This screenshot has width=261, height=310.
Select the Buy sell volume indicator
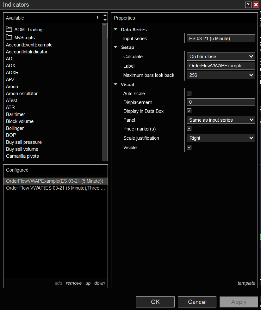pyautogui.click(x=22, y=149)
